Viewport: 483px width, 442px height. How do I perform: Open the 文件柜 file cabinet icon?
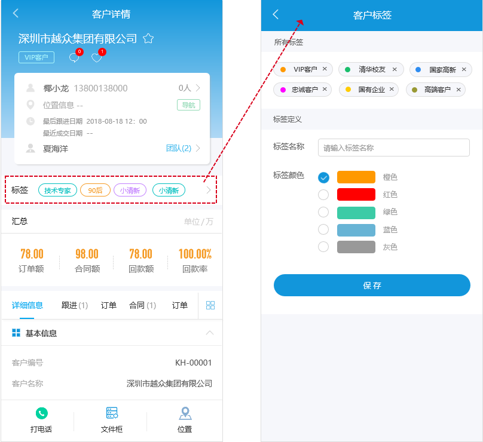112,413
